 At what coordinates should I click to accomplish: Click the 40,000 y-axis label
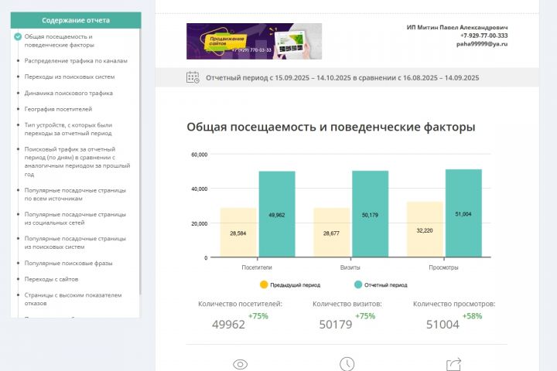tap(200, 189)
